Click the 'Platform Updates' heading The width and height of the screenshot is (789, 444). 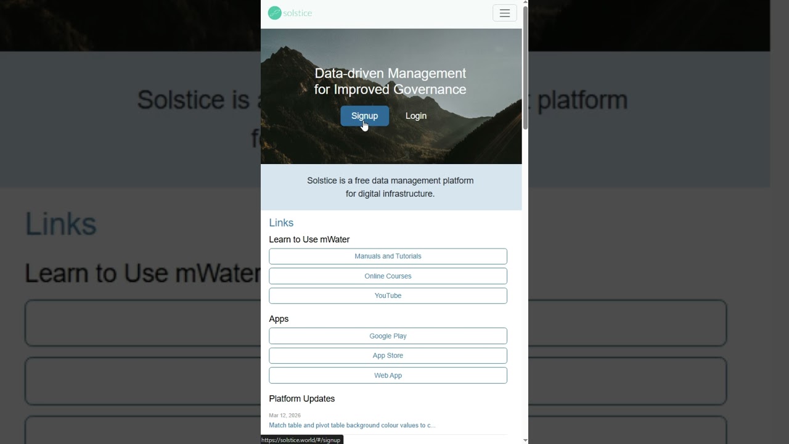302,398
